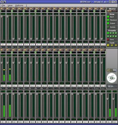Image resolution: width=118 pixels, height=125 pixels.
Task: Enable the Submix view option
Action: (x=108, y=27)
